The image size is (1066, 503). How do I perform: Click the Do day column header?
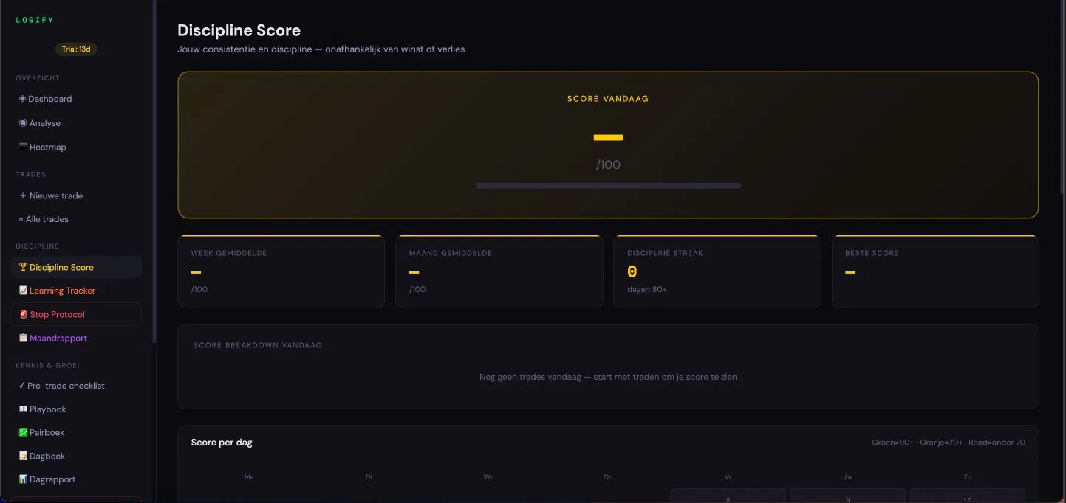(608, 477)
